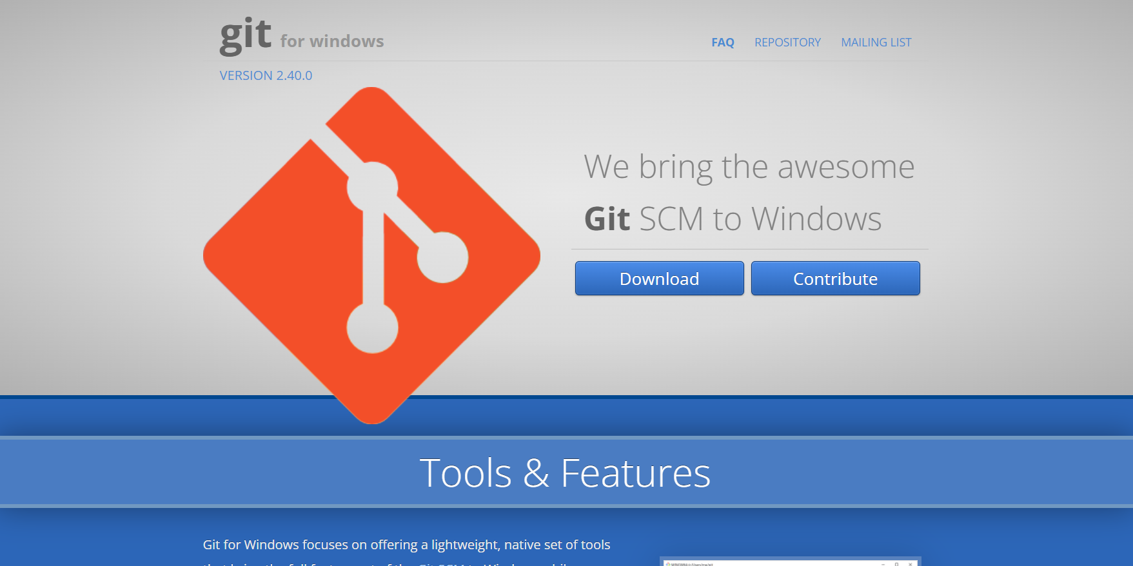The height and width of the screenshot is (566, 1133).
Task: Click the terminal window screenshot thumbnail
Action: [x=790, y=561]
